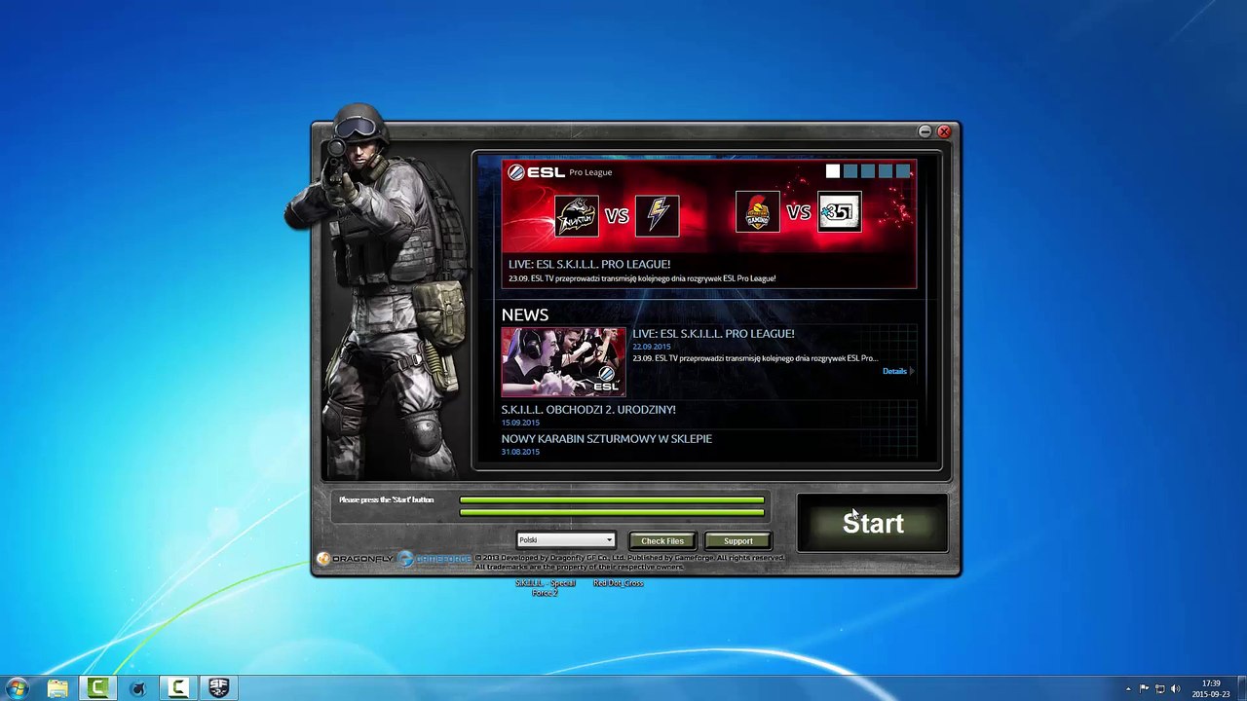1247x701 pixels.
Task: Minimize the S.K.I.L.L. launcher window
Action: click(925, 131)
